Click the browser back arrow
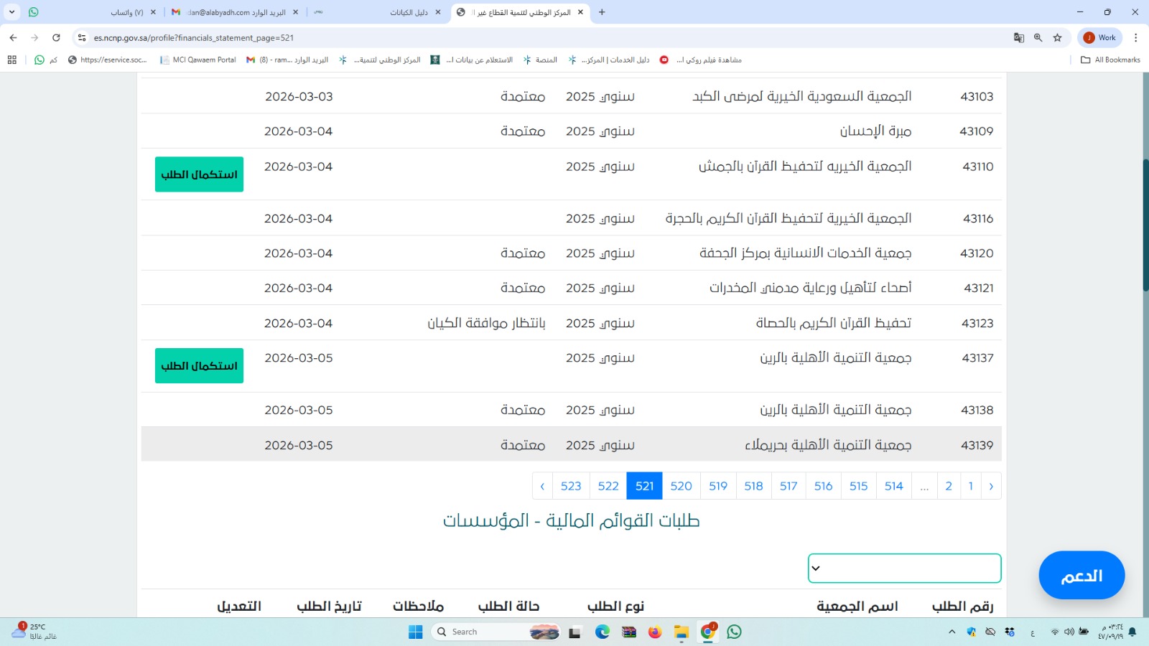This screenshot has width=1149, height=646. [x=13, y=37]
